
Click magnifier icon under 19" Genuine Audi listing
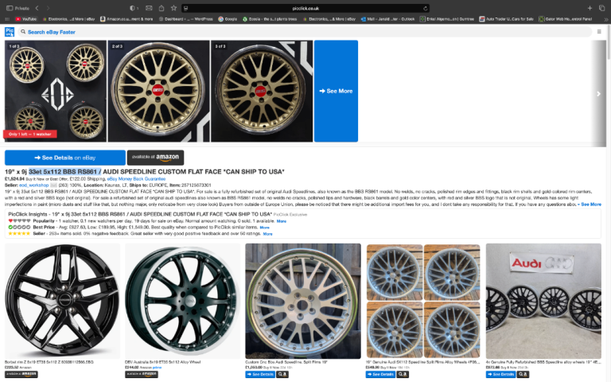[x=403, y=374]
